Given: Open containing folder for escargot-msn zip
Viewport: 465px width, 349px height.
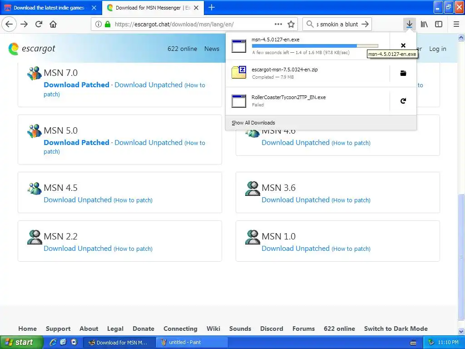Looking at the screenshot, I should tap(403, 73).
